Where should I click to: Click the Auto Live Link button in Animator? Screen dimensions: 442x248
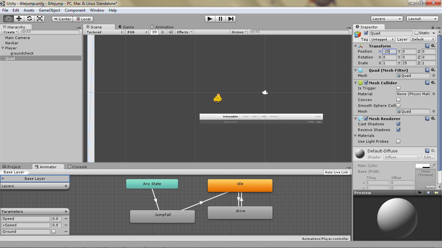coord(337,172)
